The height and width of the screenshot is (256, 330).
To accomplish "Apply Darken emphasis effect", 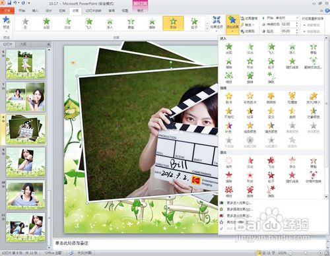I will click(x=250, y=113).
